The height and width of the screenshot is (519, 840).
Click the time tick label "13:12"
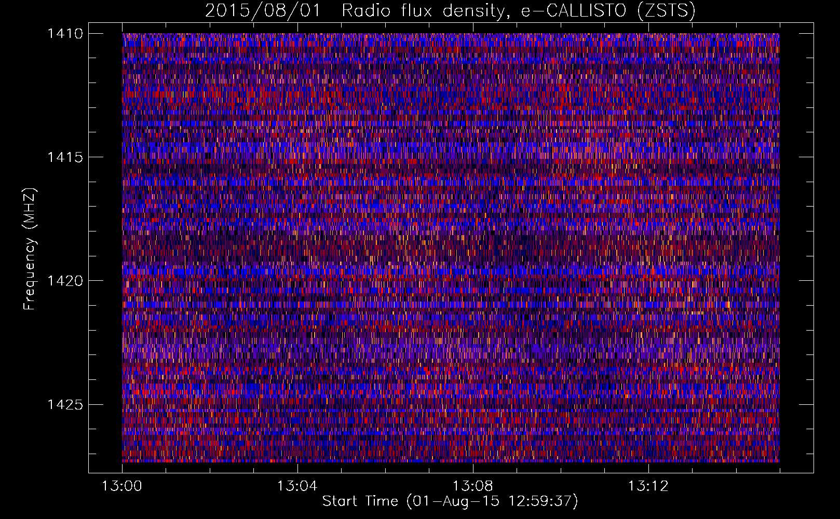pyautogui.click(x=648, y=486)
